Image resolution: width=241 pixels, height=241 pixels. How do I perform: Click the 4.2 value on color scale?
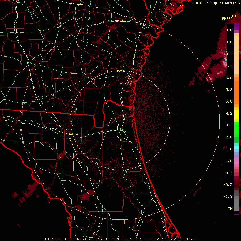229,113
